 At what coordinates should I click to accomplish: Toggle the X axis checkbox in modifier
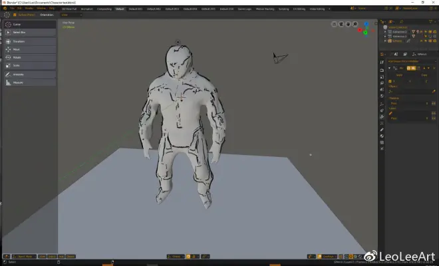tap(390, 81)
